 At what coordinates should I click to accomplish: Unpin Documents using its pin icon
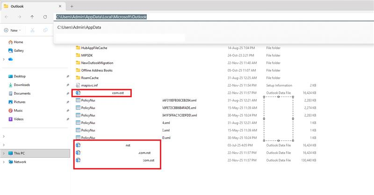click(68, 93)
